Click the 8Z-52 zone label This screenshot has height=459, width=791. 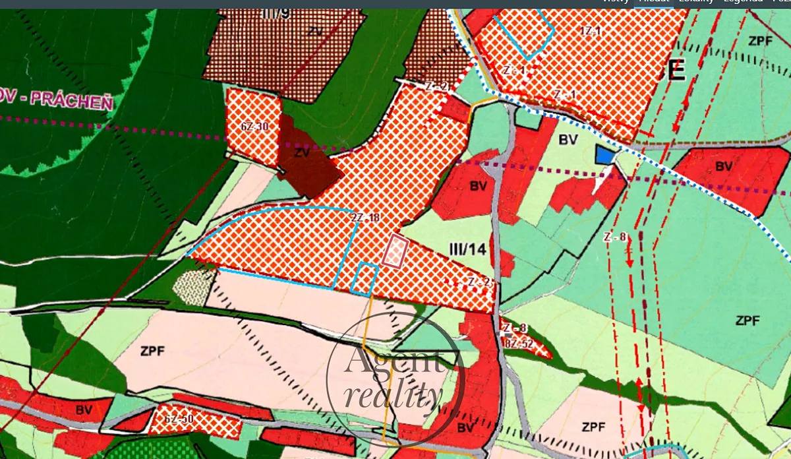[x=517, y=342]
